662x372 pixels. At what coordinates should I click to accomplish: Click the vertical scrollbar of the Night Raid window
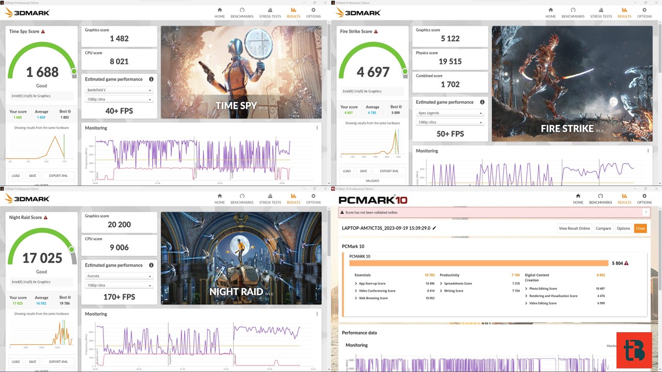click(328, 233)
